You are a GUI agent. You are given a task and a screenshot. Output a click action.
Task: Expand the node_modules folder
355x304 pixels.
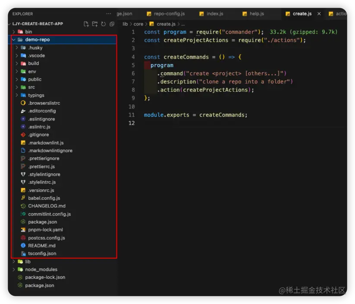click(x=13, y=269)
